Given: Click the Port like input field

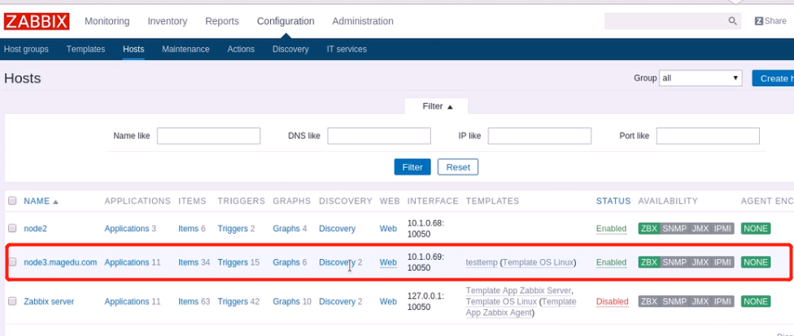Looking at the screenshot, I should tap(708, 136).
